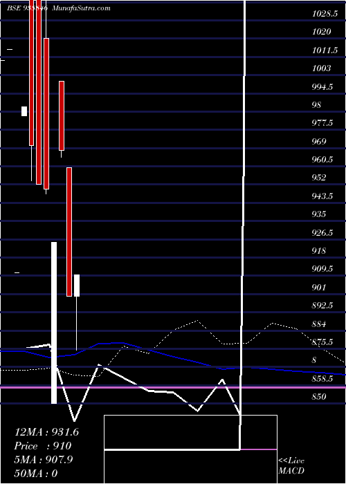Click the 994.5 price axis label
346x484 pixels.
pyautogui.click(x=322, y=86)
